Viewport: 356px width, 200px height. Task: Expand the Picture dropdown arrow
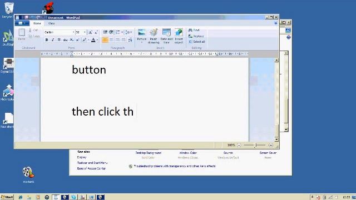tap(142, 42)
